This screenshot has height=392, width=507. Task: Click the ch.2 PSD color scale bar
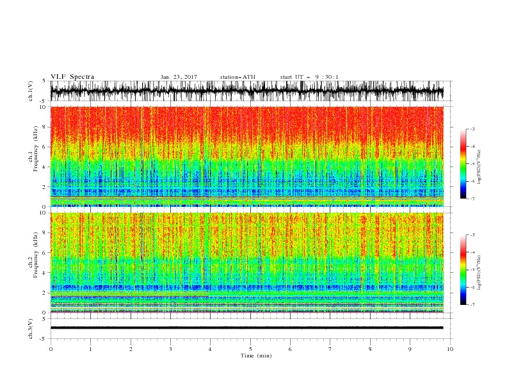(463, 270)
